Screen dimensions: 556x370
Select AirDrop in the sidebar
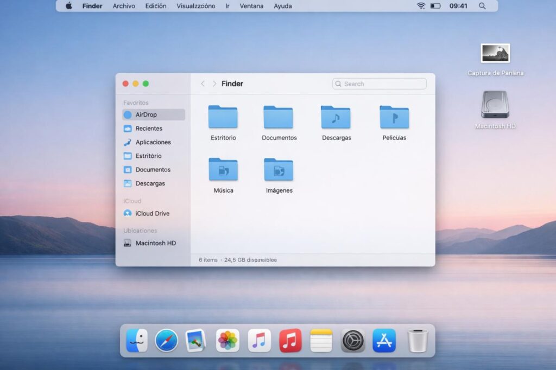pyautogui.click(x=154, y=114)
